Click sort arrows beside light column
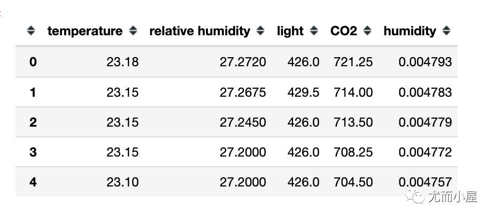Screen dimensions: 493x218 314,31
